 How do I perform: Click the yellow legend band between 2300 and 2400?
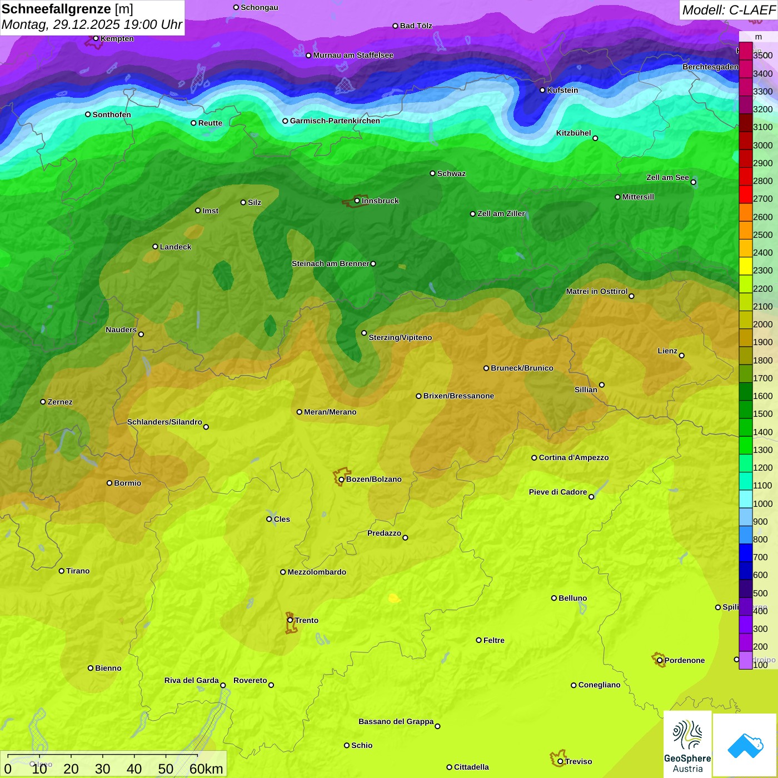745,266
